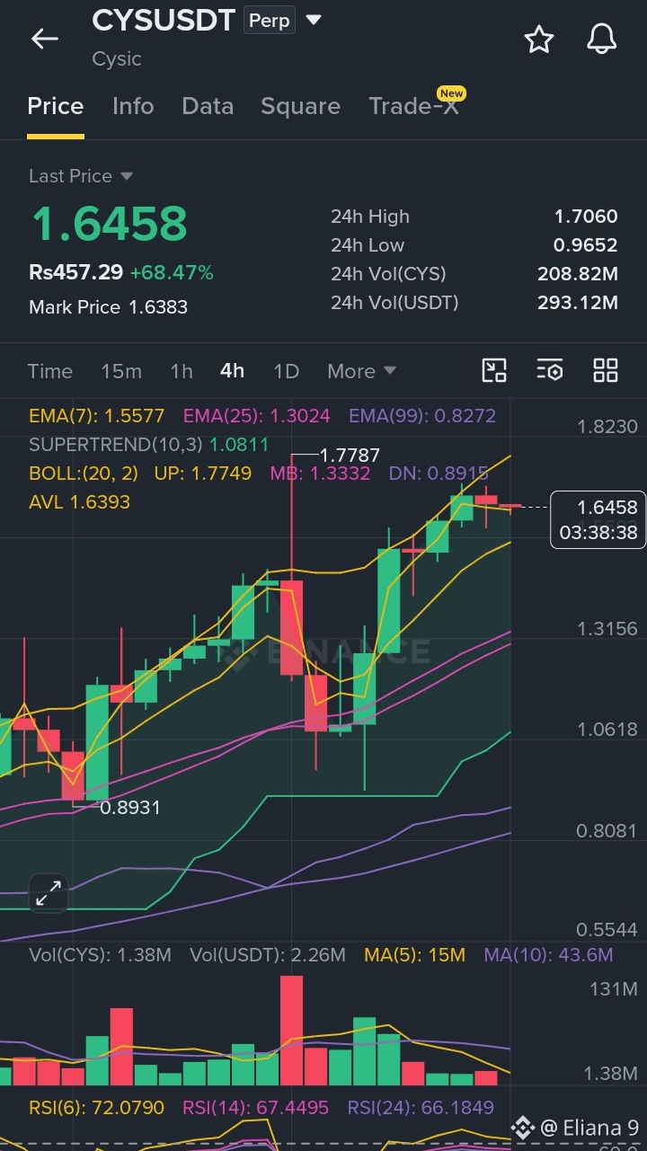This screenshot has height=1151, width=647.
Task: Open the chart drawing tools icon
Action: [494, 370]
